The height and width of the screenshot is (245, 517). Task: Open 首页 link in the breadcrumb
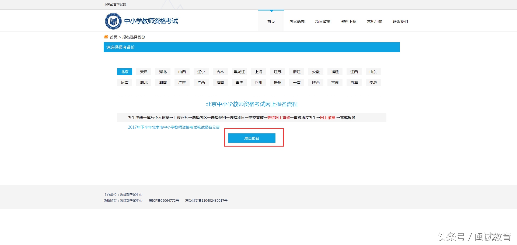pos(113,37)
